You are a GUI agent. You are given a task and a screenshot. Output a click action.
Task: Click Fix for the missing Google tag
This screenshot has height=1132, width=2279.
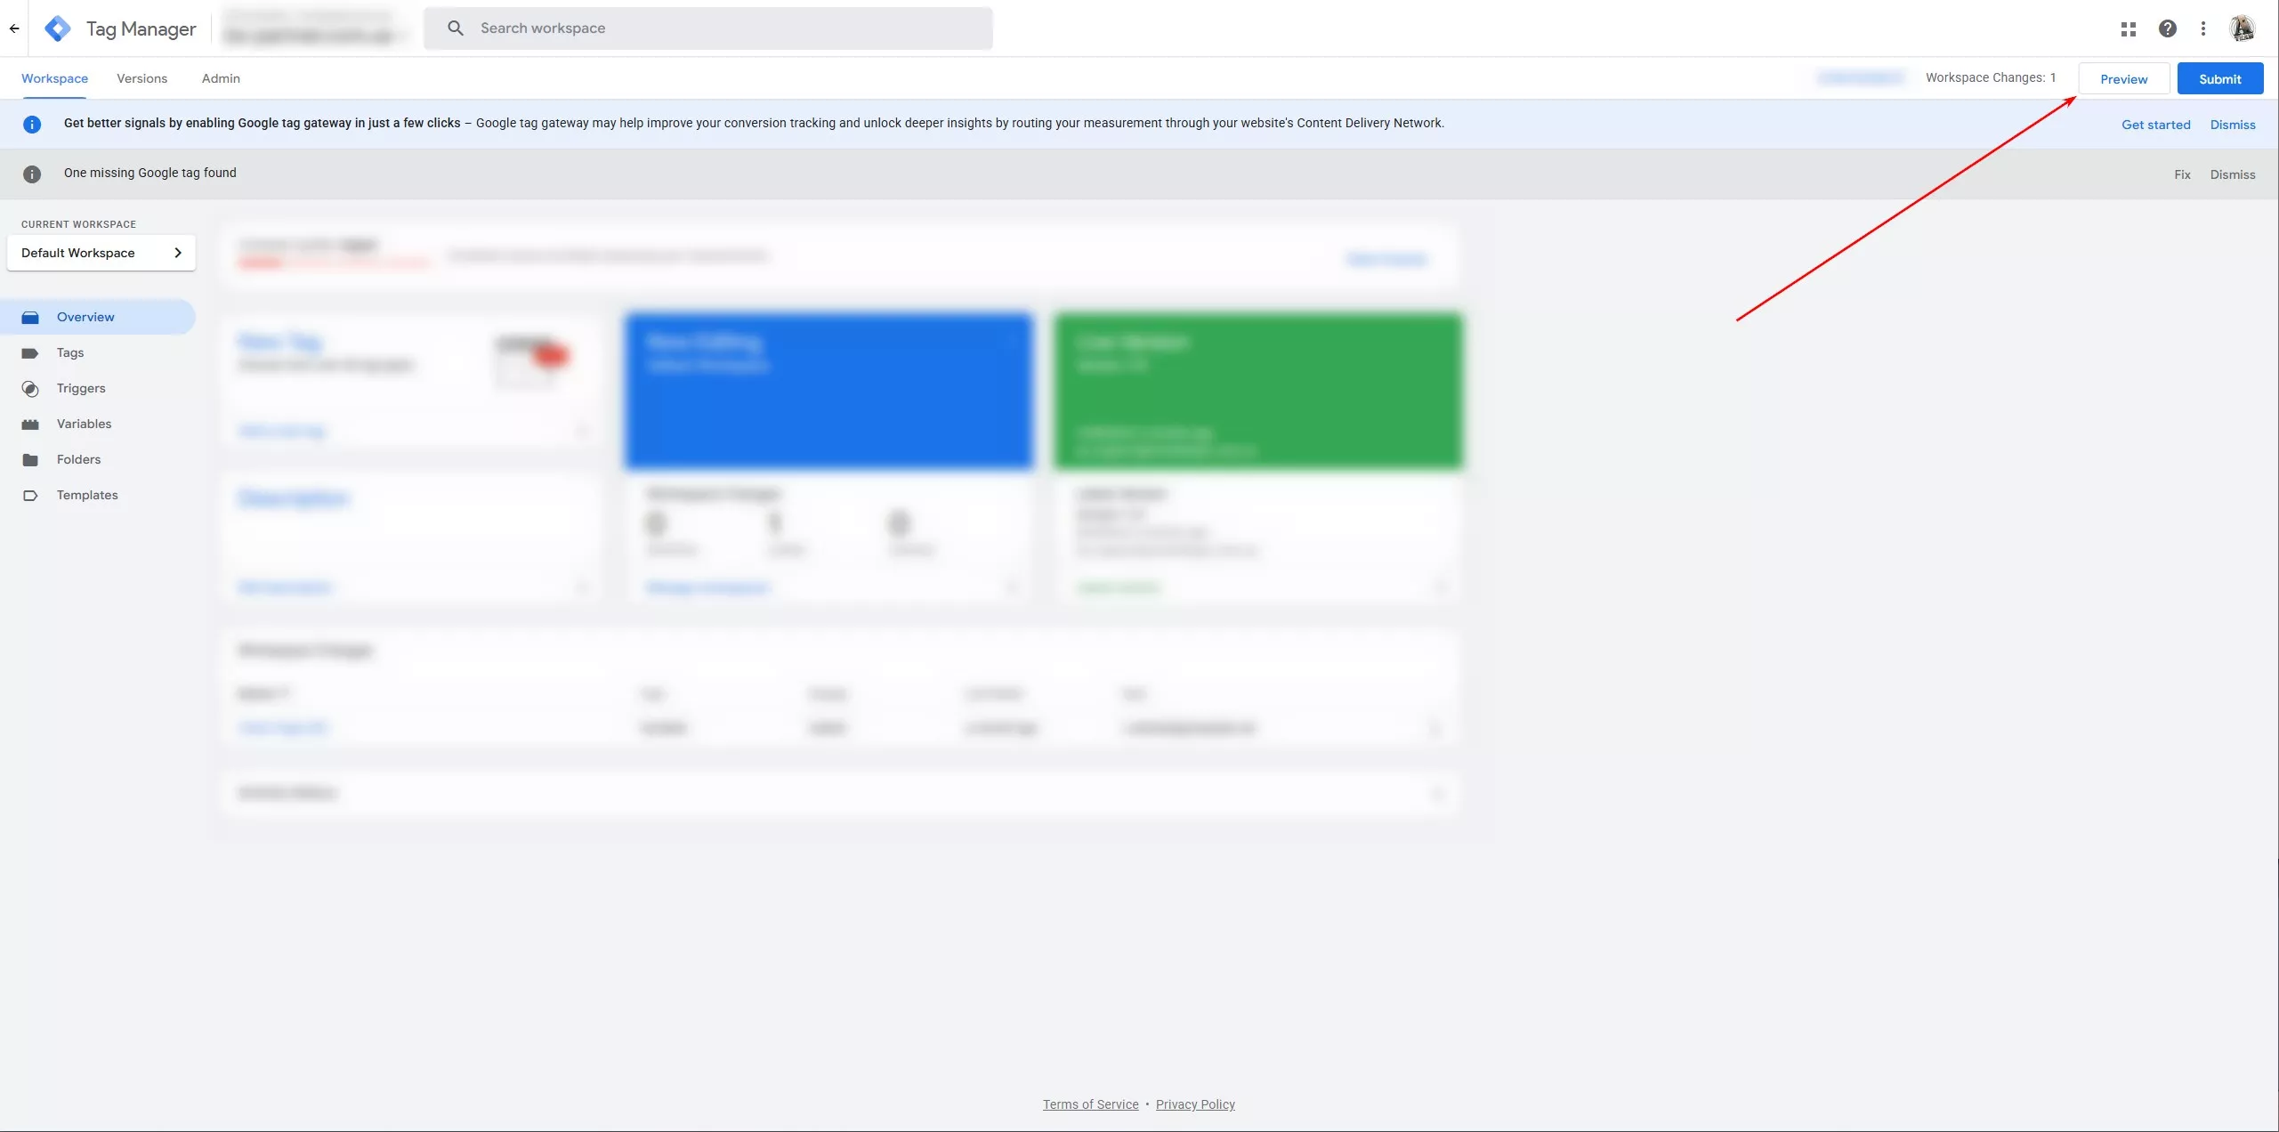(2182, 174)
